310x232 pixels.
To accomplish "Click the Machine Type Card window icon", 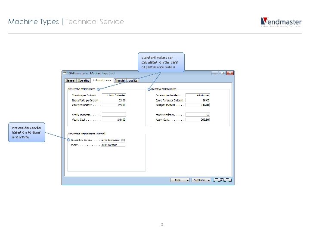I will coord(65,73).
